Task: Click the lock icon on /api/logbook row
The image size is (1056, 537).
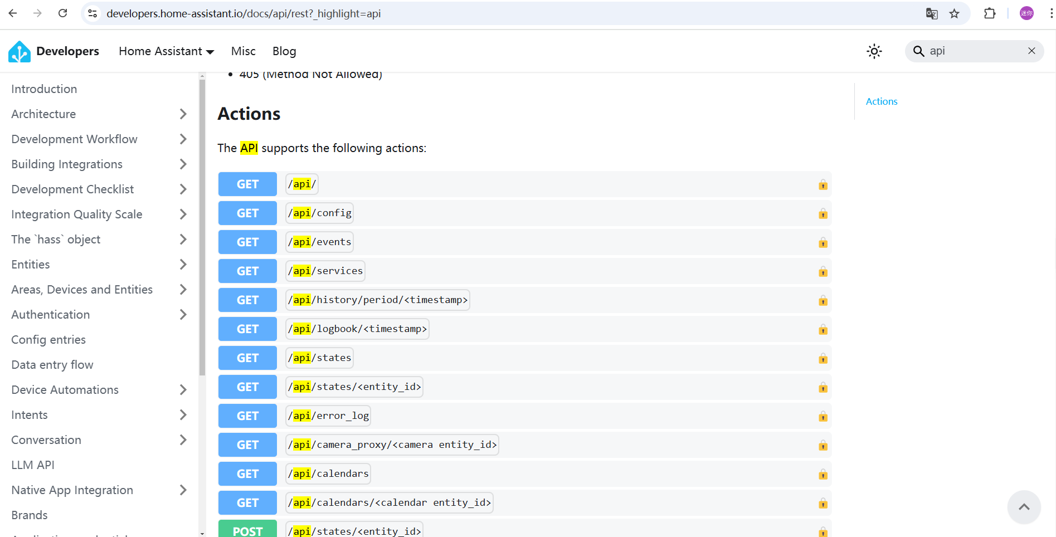Action: 823,330
